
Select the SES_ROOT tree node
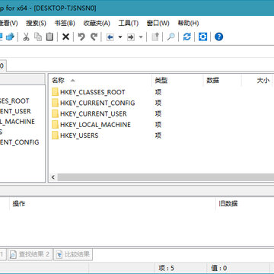point(14,101)
